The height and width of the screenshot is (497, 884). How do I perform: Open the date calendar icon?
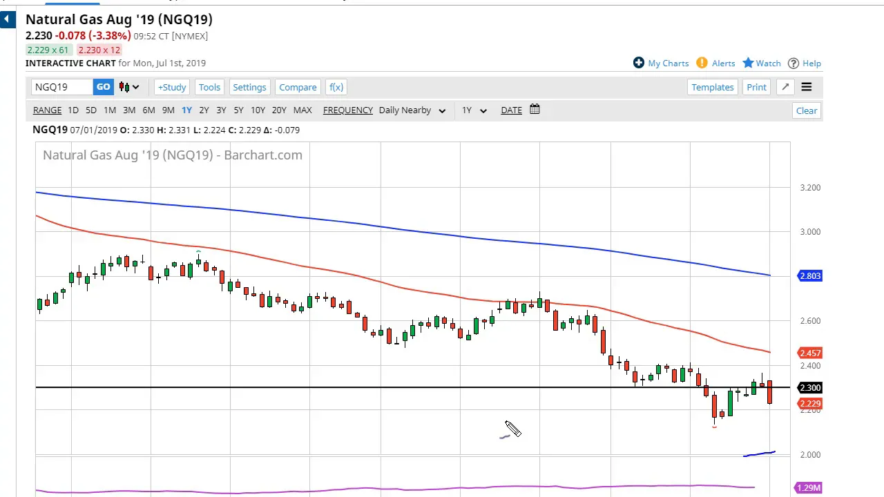coord(535,110)
